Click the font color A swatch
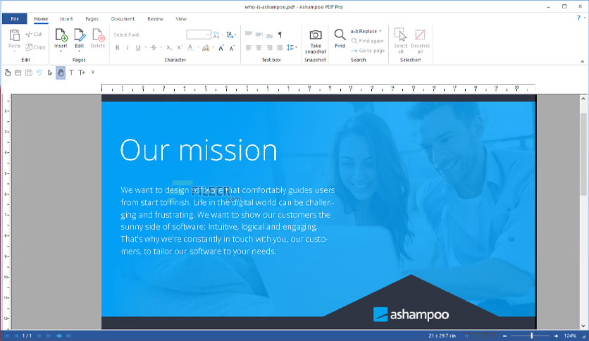589x341 pixels. [x=190, y=48]
